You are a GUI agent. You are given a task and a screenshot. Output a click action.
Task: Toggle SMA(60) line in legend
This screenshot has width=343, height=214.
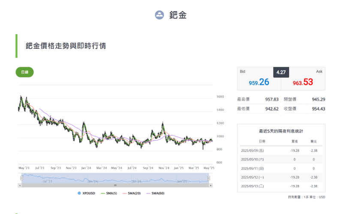point(155,193)
